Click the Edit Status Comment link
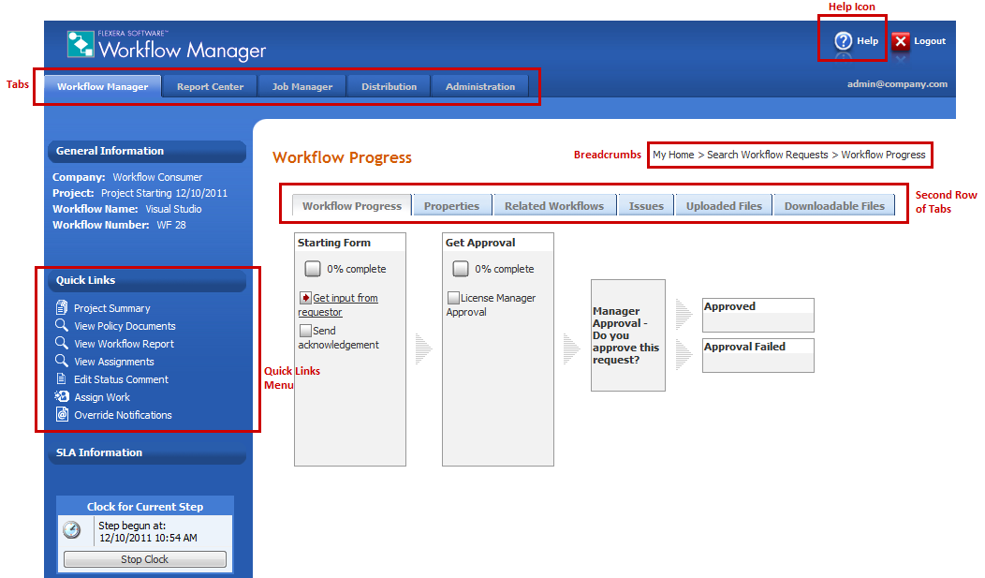985x578 pixels. 121,378
